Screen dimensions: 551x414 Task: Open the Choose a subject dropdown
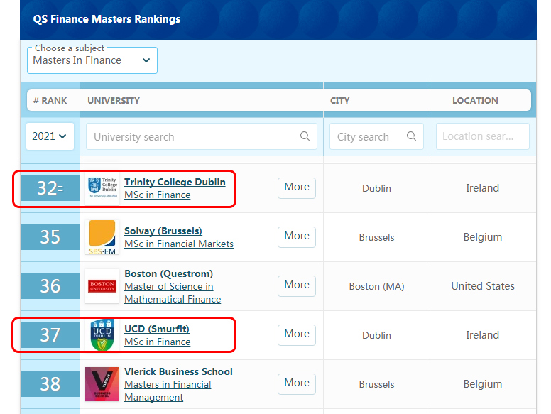92,60
